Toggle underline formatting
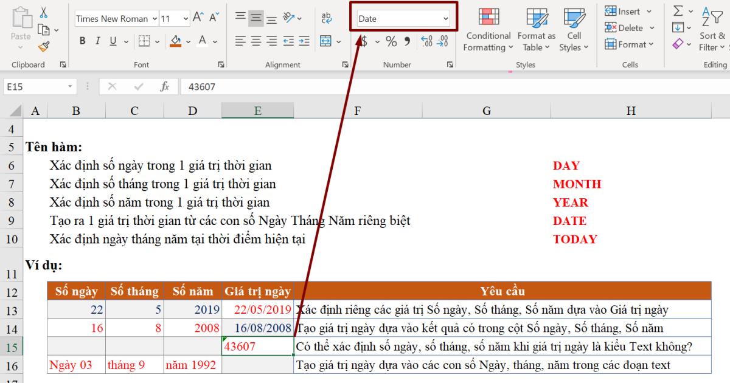730x383 pixels. (111, 40)
